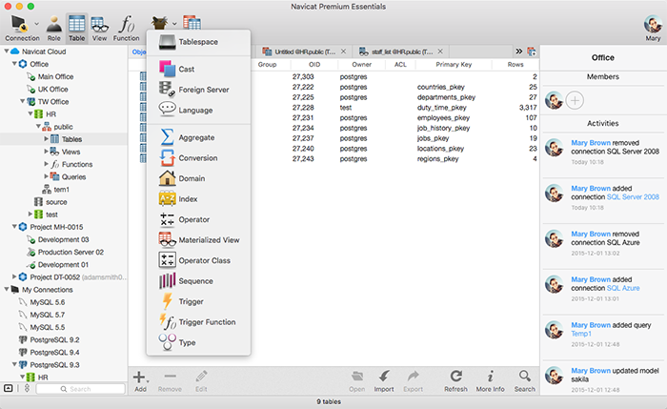This screenshot has height=409, width=667.
Task: Click the sidebar Search field
Action: pos(80,389)
